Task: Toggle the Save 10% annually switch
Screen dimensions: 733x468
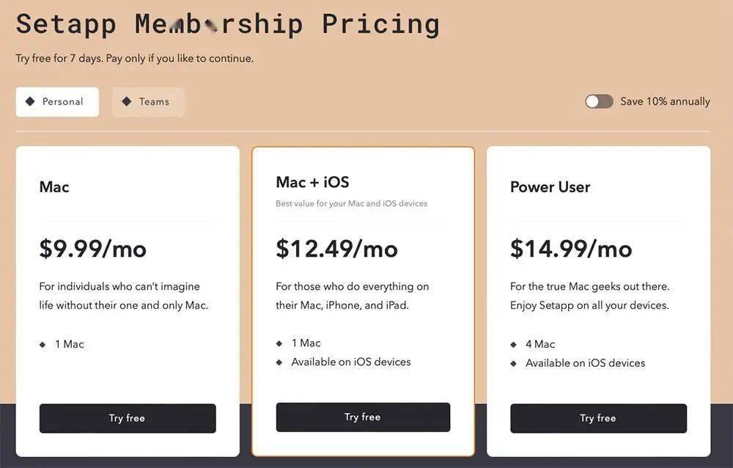Action: coord(599,101)
